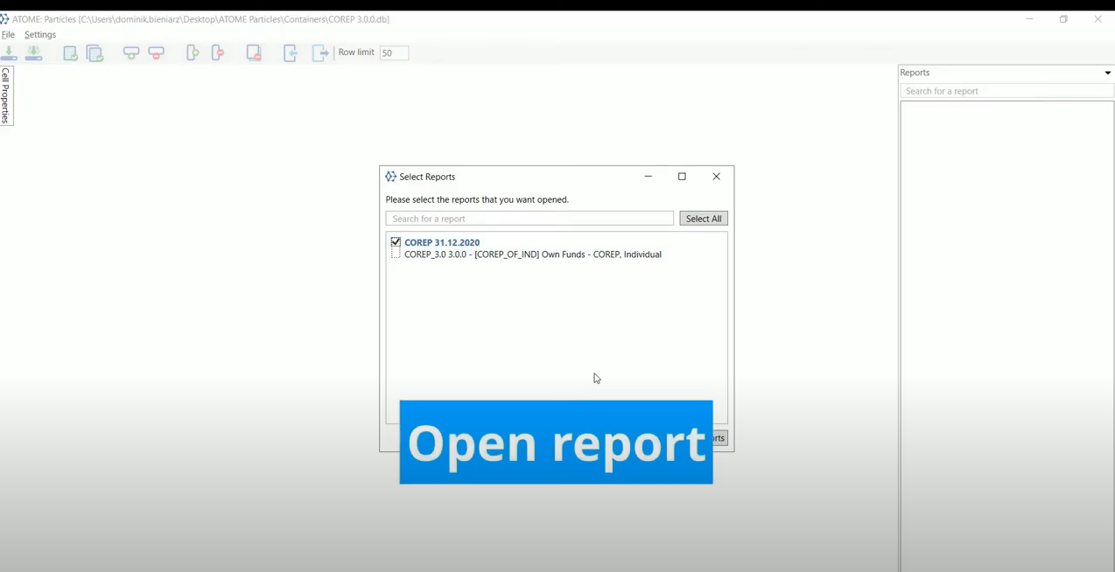The width and height of the screenshot is (1115, 572).
Task: Click the remove column icon with red minus
Action: pos(218,53)
